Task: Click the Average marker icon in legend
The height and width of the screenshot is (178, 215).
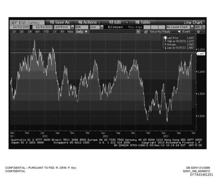Action: pos(165,44)
